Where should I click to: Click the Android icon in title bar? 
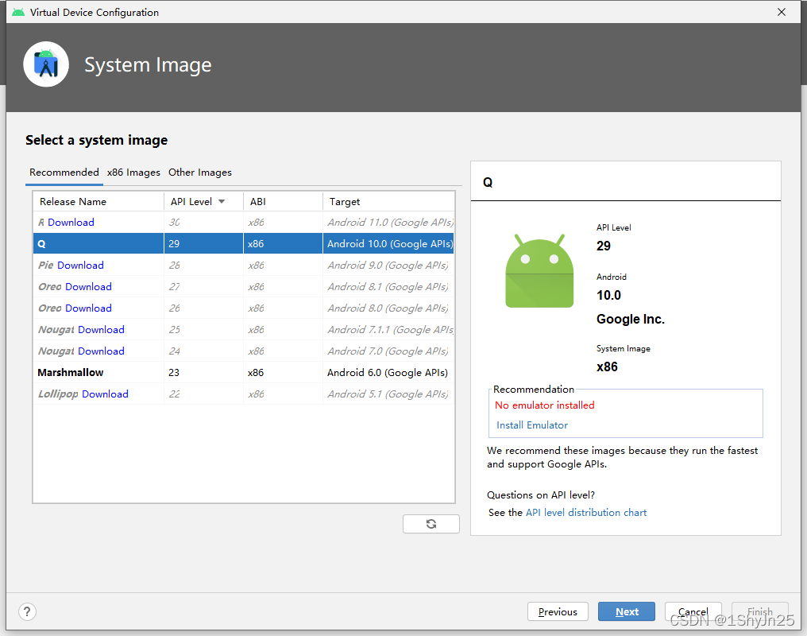pos(18,13)
